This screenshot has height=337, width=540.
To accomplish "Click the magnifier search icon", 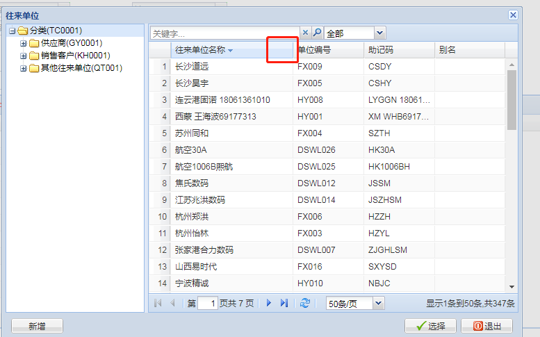I will [317, 33].
